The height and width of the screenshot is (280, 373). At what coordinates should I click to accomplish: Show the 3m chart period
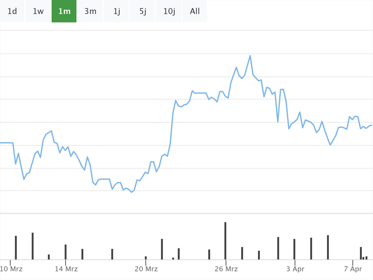point(90,12)
